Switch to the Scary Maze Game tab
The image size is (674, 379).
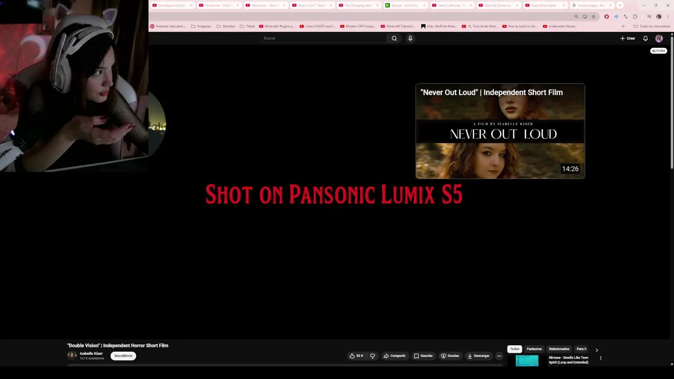[545, 5]
